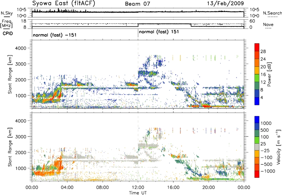
Task: Click the "Time UT" axis title
Action: pyautogui.click(x=138, y=193)
